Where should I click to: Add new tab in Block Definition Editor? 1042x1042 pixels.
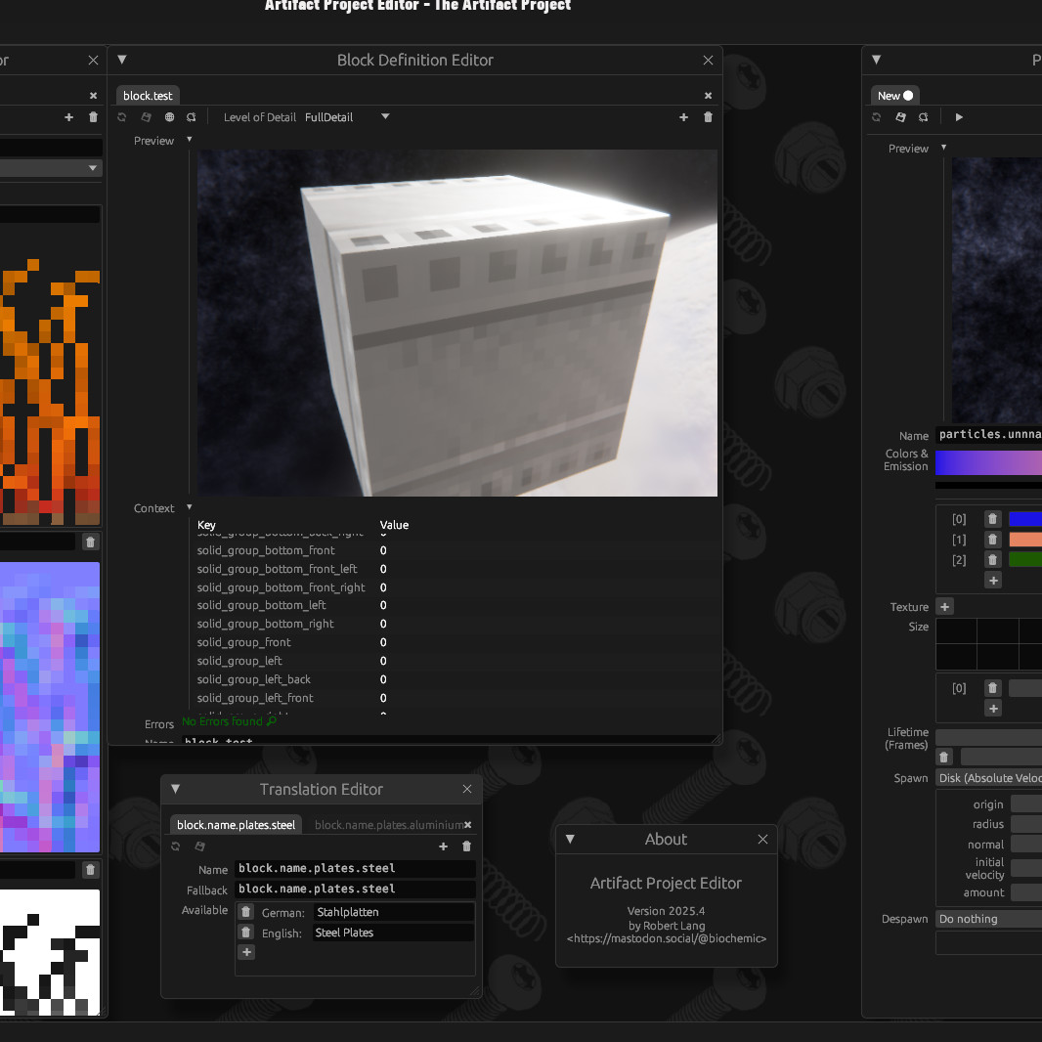683,117
